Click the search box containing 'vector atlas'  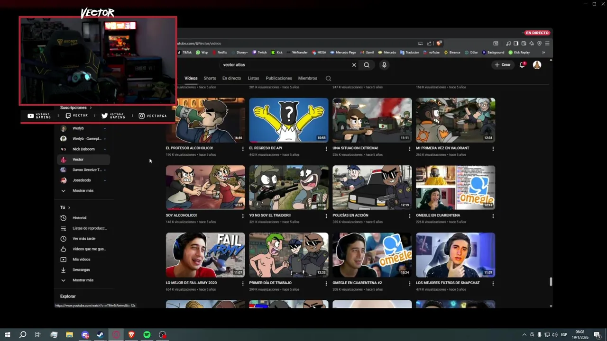289,65
